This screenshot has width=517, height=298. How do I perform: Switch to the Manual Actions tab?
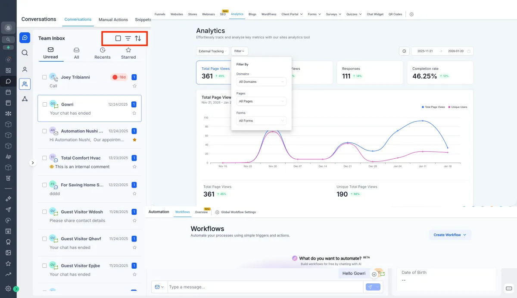[x=113, y=19]
